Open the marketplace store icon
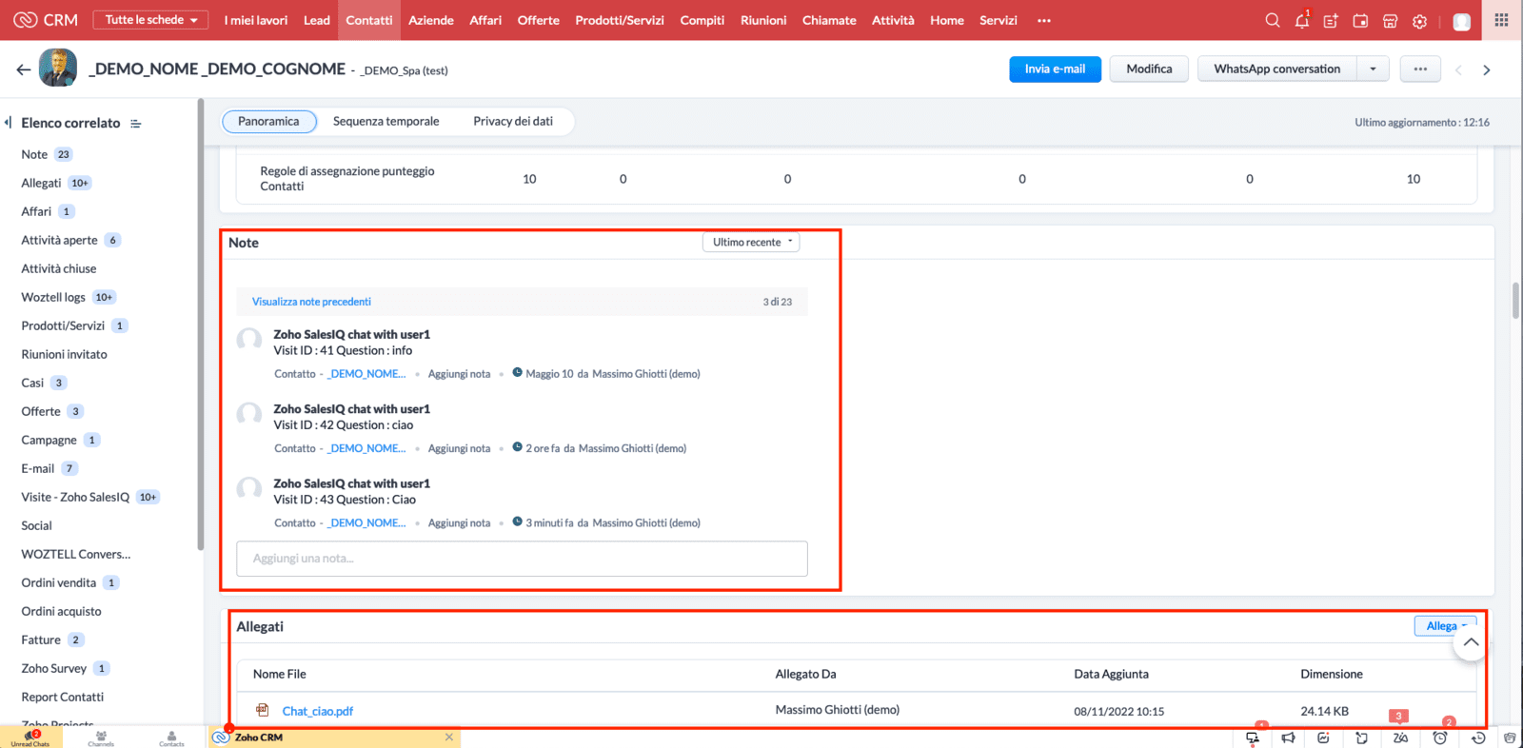Viewport: 1523px width, 748px height. coord(1390,20)
